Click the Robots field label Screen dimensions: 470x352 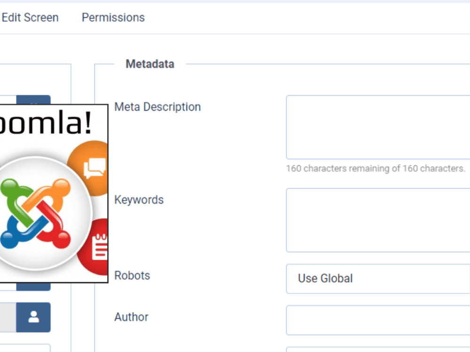132,275
